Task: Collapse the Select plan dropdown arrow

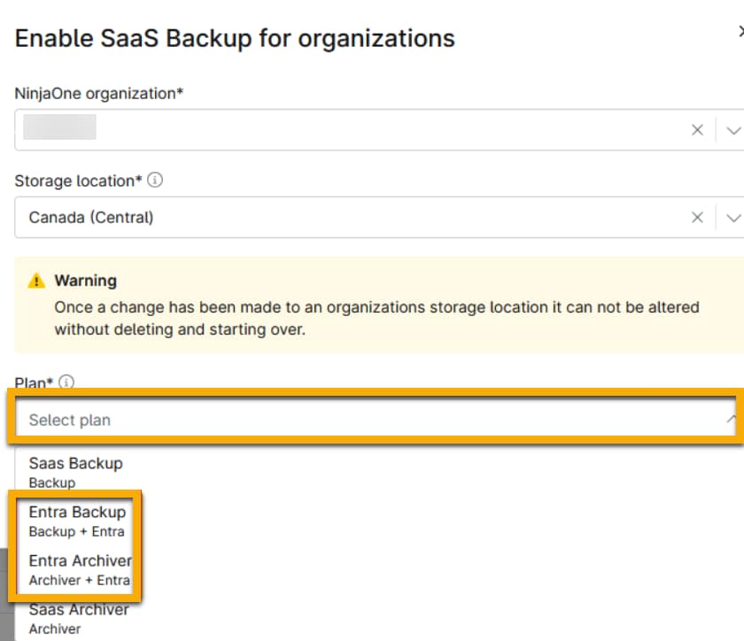Action: click(732, 420)
